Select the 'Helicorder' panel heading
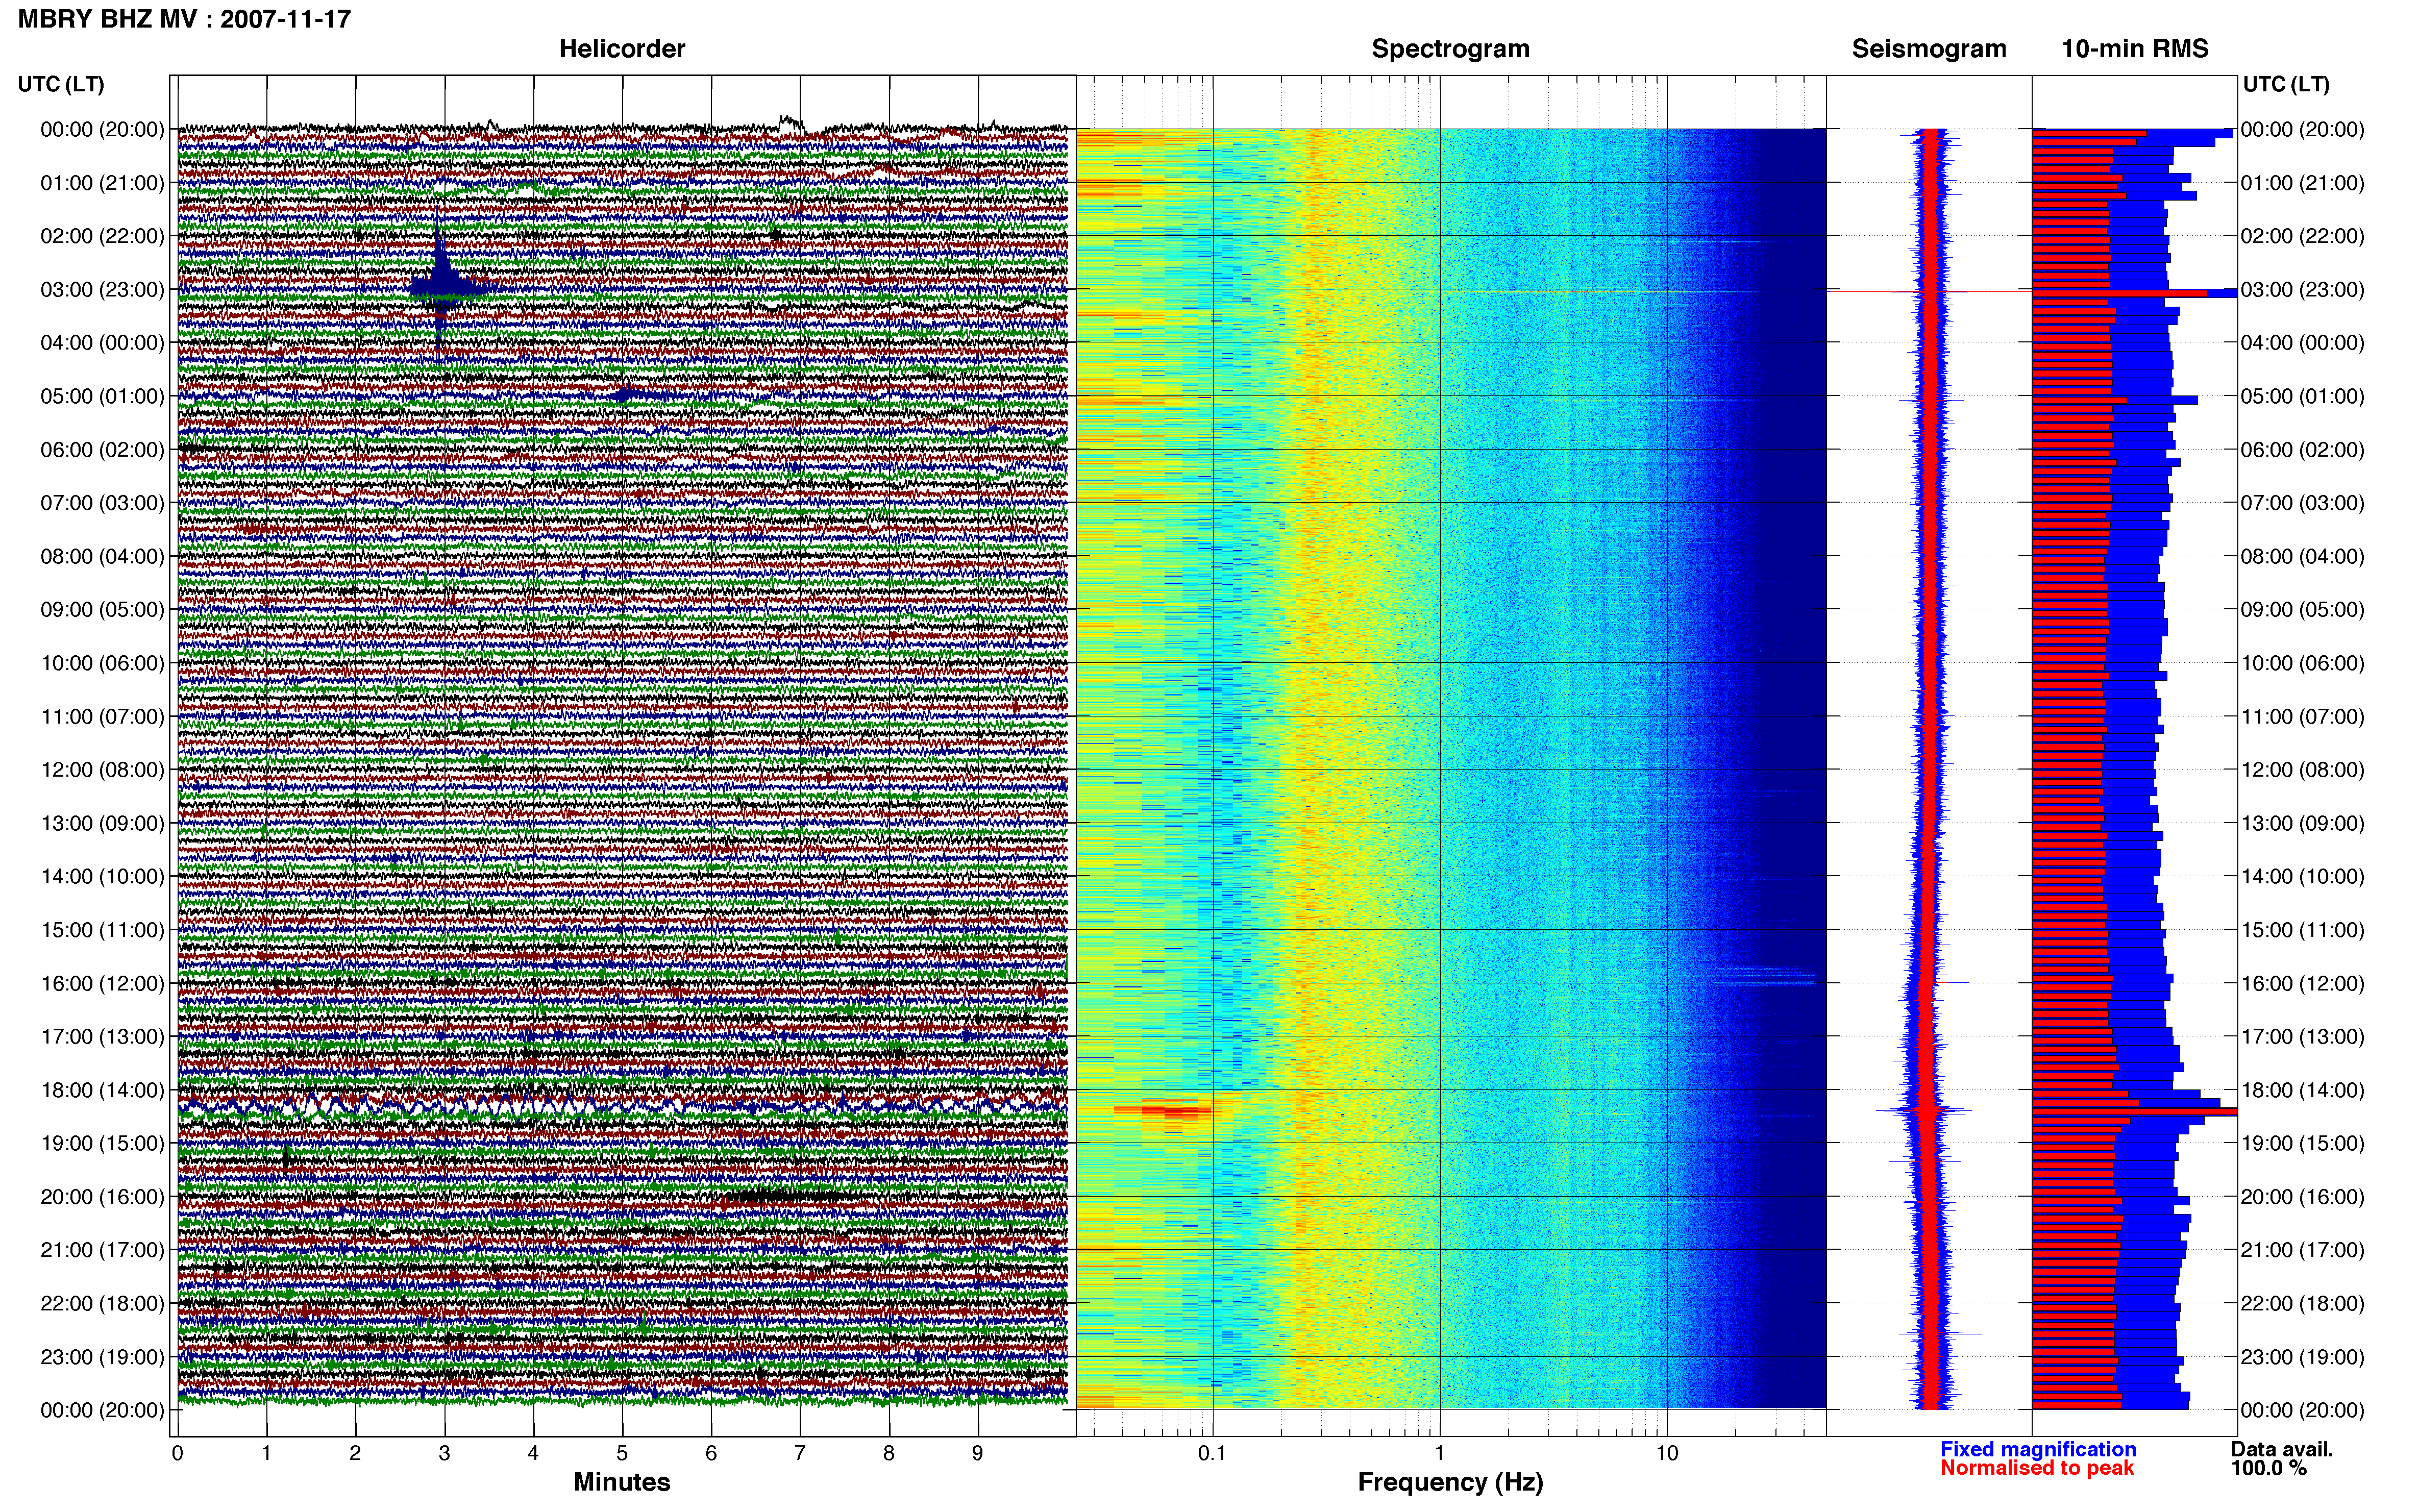Screen dimensions: 2419x1512 point(622,49)
